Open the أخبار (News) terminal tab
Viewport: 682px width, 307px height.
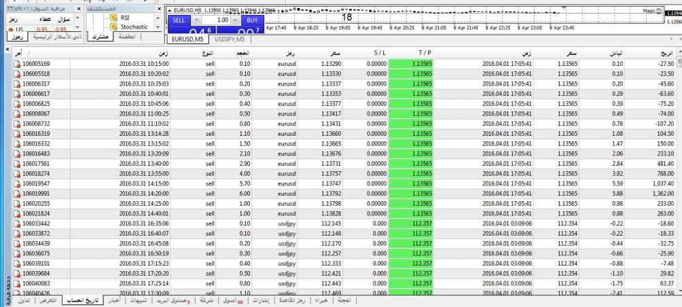tap(116, 299)
